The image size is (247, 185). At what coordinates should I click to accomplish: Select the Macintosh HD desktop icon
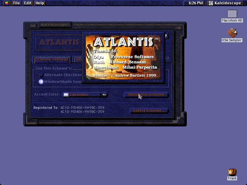[232, 16]
